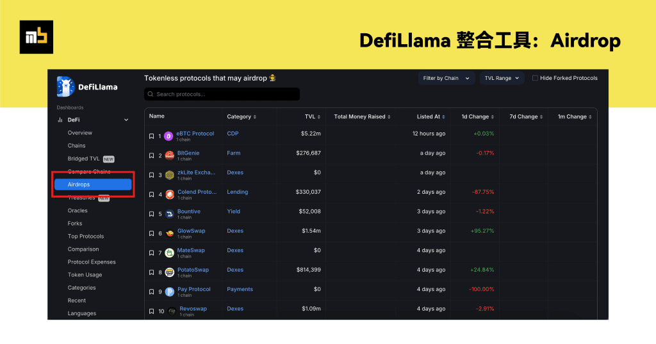Click the MateSwap logo icon
The height and width of the screenshot is (344, 656).
169,253
